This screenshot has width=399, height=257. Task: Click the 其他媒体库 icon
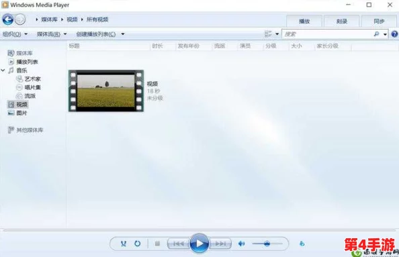pos(11,130)
